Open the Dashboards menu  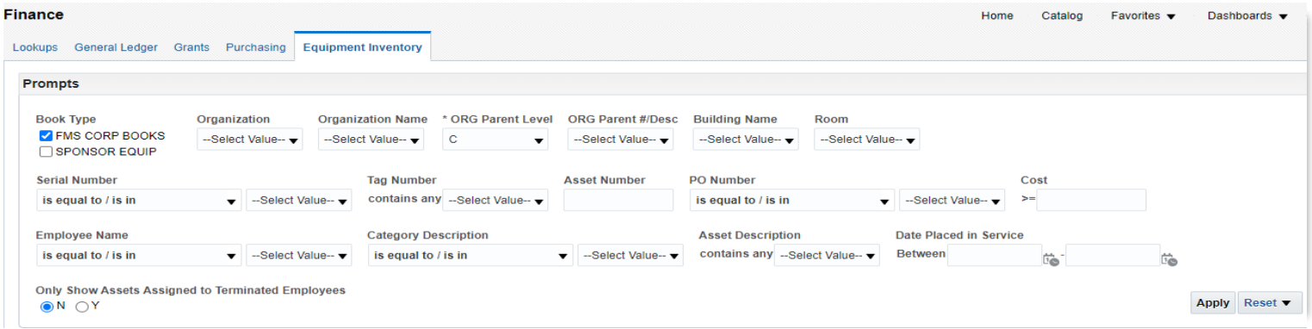click(1247, 16)
